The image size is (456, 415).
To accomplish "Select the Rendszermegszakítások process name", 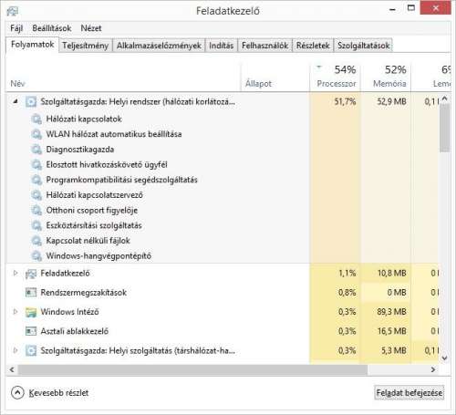I will coord(84,293).
